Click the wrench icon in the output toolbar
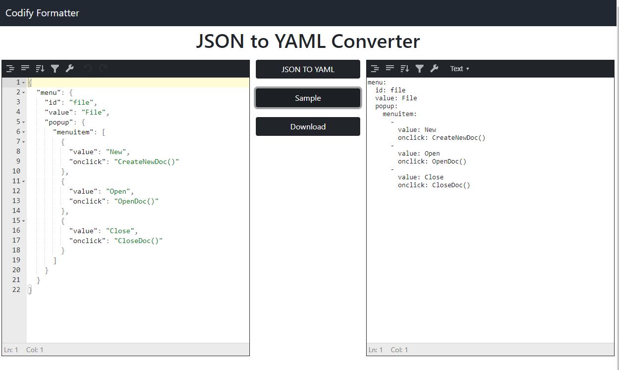The width and height of the screenshot is (619, 370). [434, 68]
